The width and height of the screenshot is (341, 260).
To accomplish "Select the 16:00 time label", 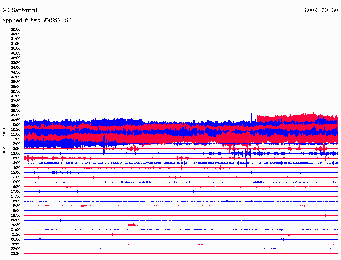I will point(16,182).
